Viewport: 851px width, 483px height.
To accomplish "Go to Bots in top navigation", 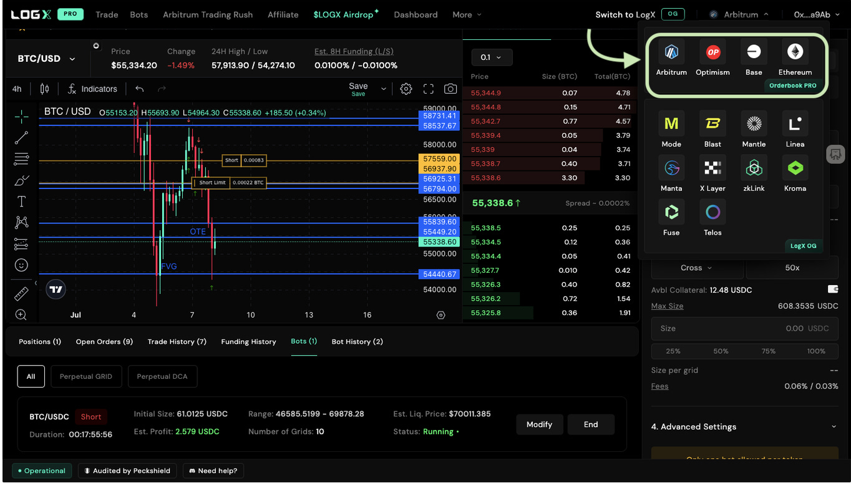I will [x=139, y=14].
